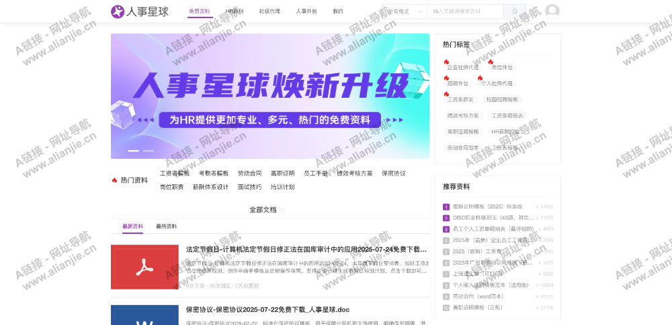This screenshot has width=672, height=325.
Task: Focus the keyword search input field
Action: click(465, 11)
